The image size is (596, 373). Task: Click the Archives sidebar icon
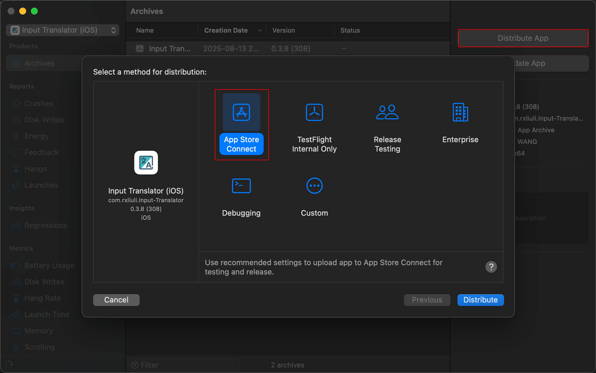coord(16,63)
